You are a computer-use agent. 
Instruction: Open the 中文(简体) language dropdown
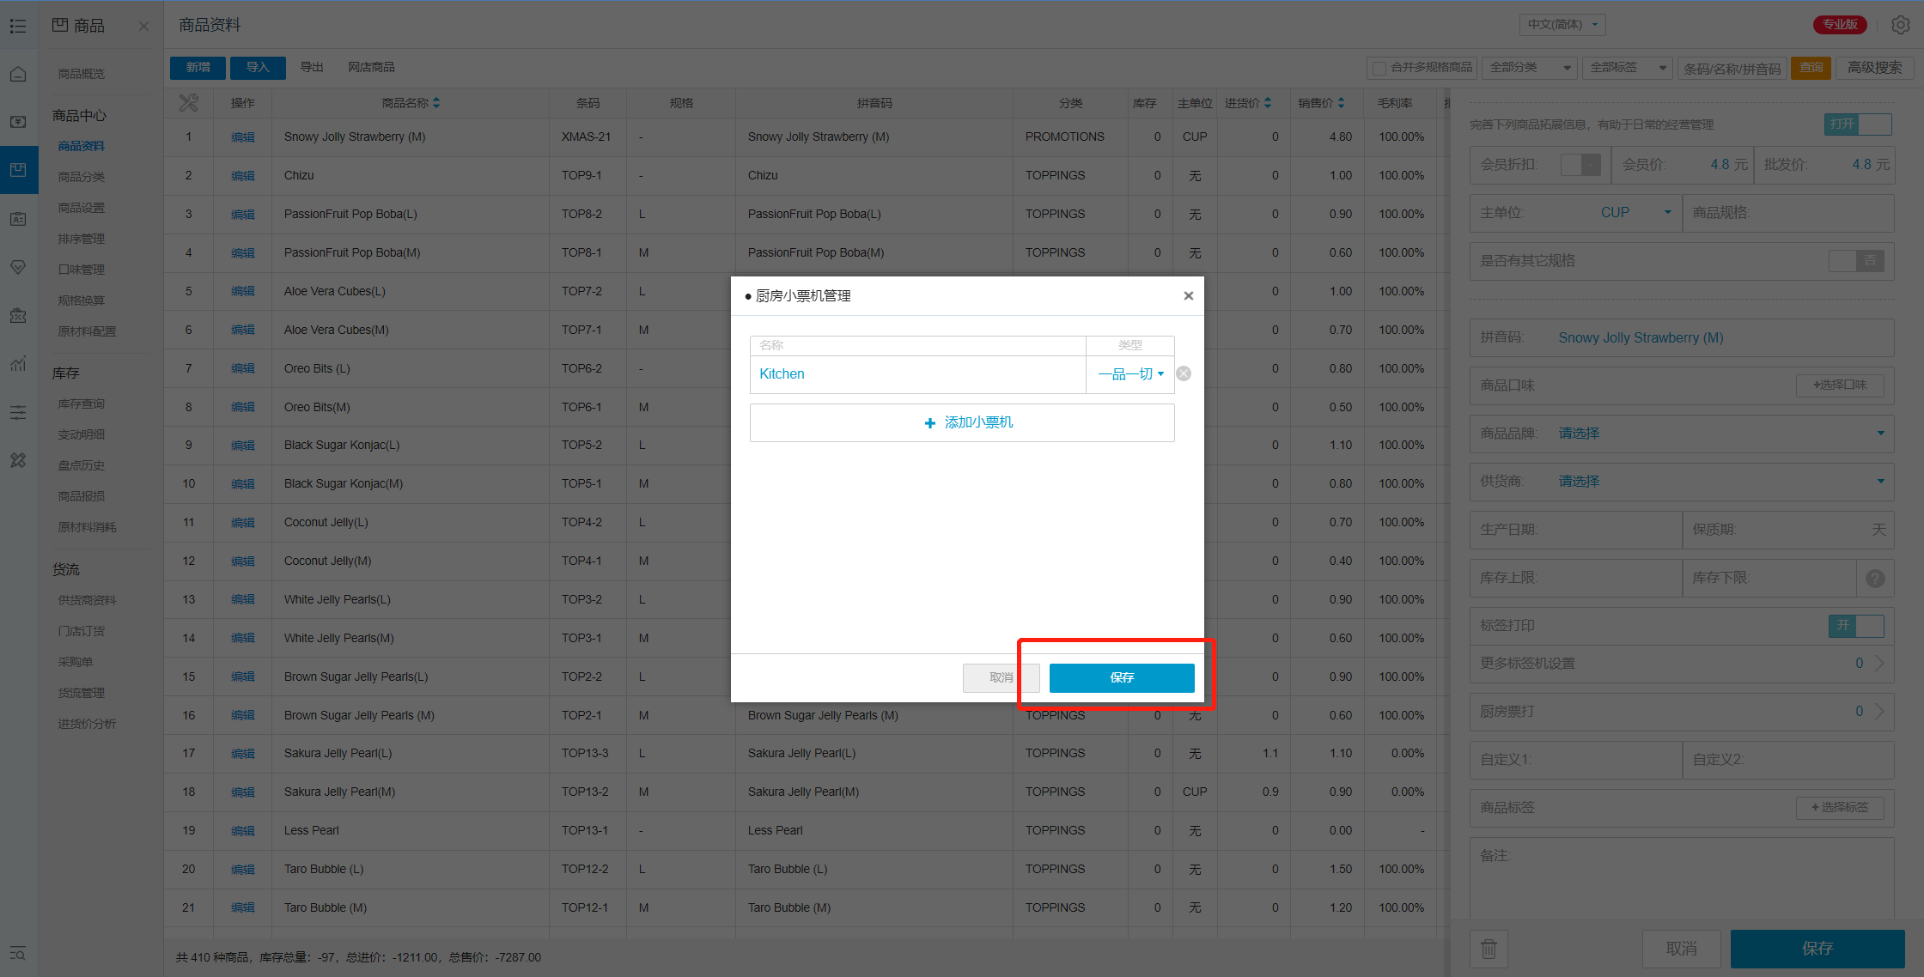click(1562, 24)
